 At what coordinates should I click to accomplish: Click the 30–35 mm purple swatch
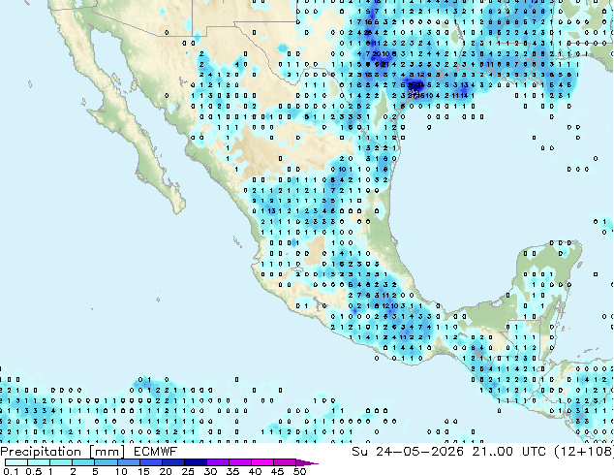[217, 462]
